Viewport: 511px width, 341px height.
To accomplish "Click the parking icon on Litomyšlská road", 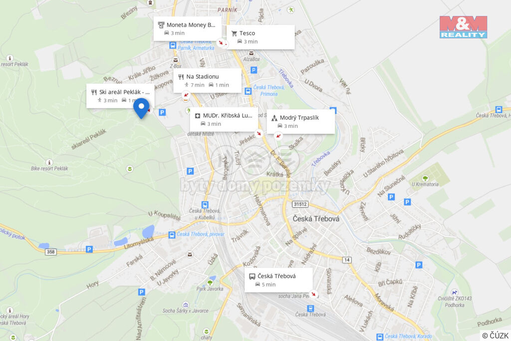I will (89, 250).
